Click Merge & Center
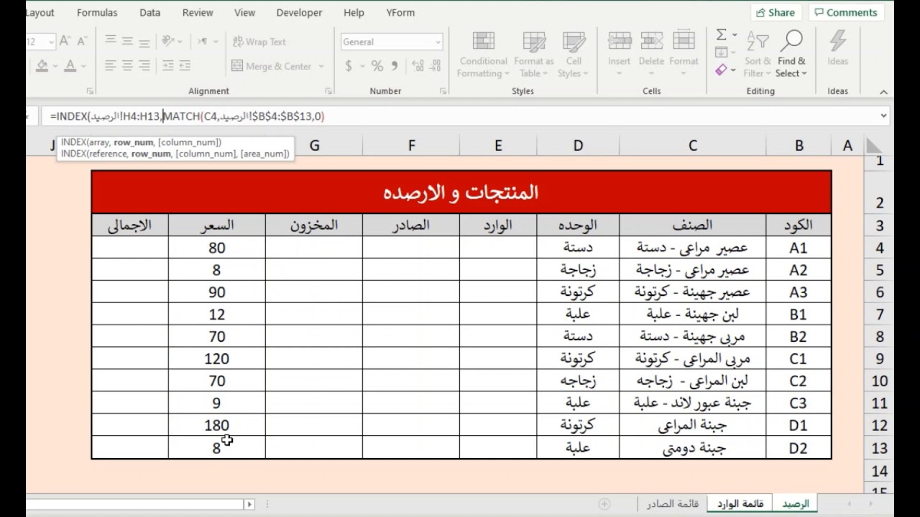The height and width of the screenshot is (517, 920). tap(272, 66)
